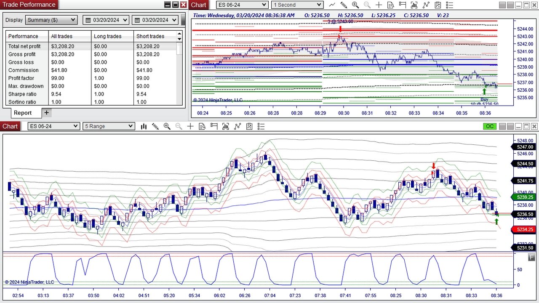Open Data Series icon in top chart
Image resolution: width=539 pixels, height=303 pixels.
click(414, 5)
